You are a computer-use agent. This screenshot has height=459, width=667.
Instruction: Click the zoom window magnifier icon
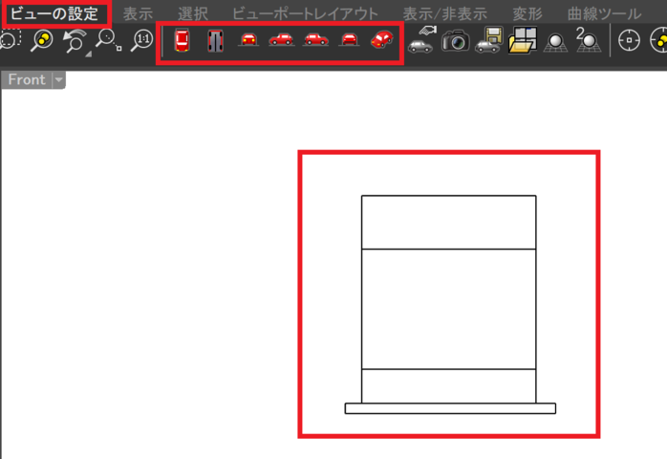coord(108,40)
